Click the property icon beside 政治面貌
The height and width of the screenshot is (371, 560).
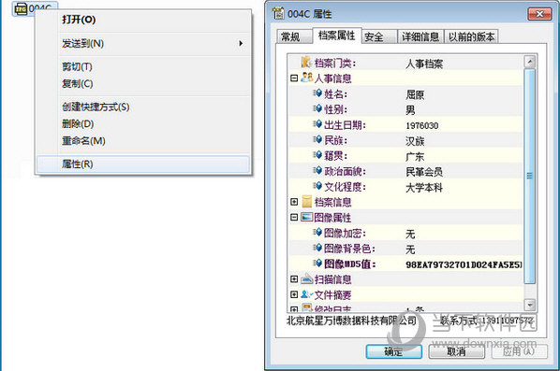[317, 170]
